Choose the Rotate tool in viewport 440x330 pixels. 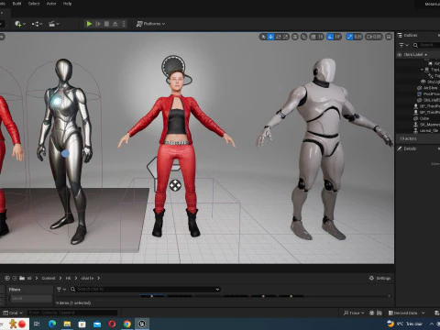click(x=279, y=37)
